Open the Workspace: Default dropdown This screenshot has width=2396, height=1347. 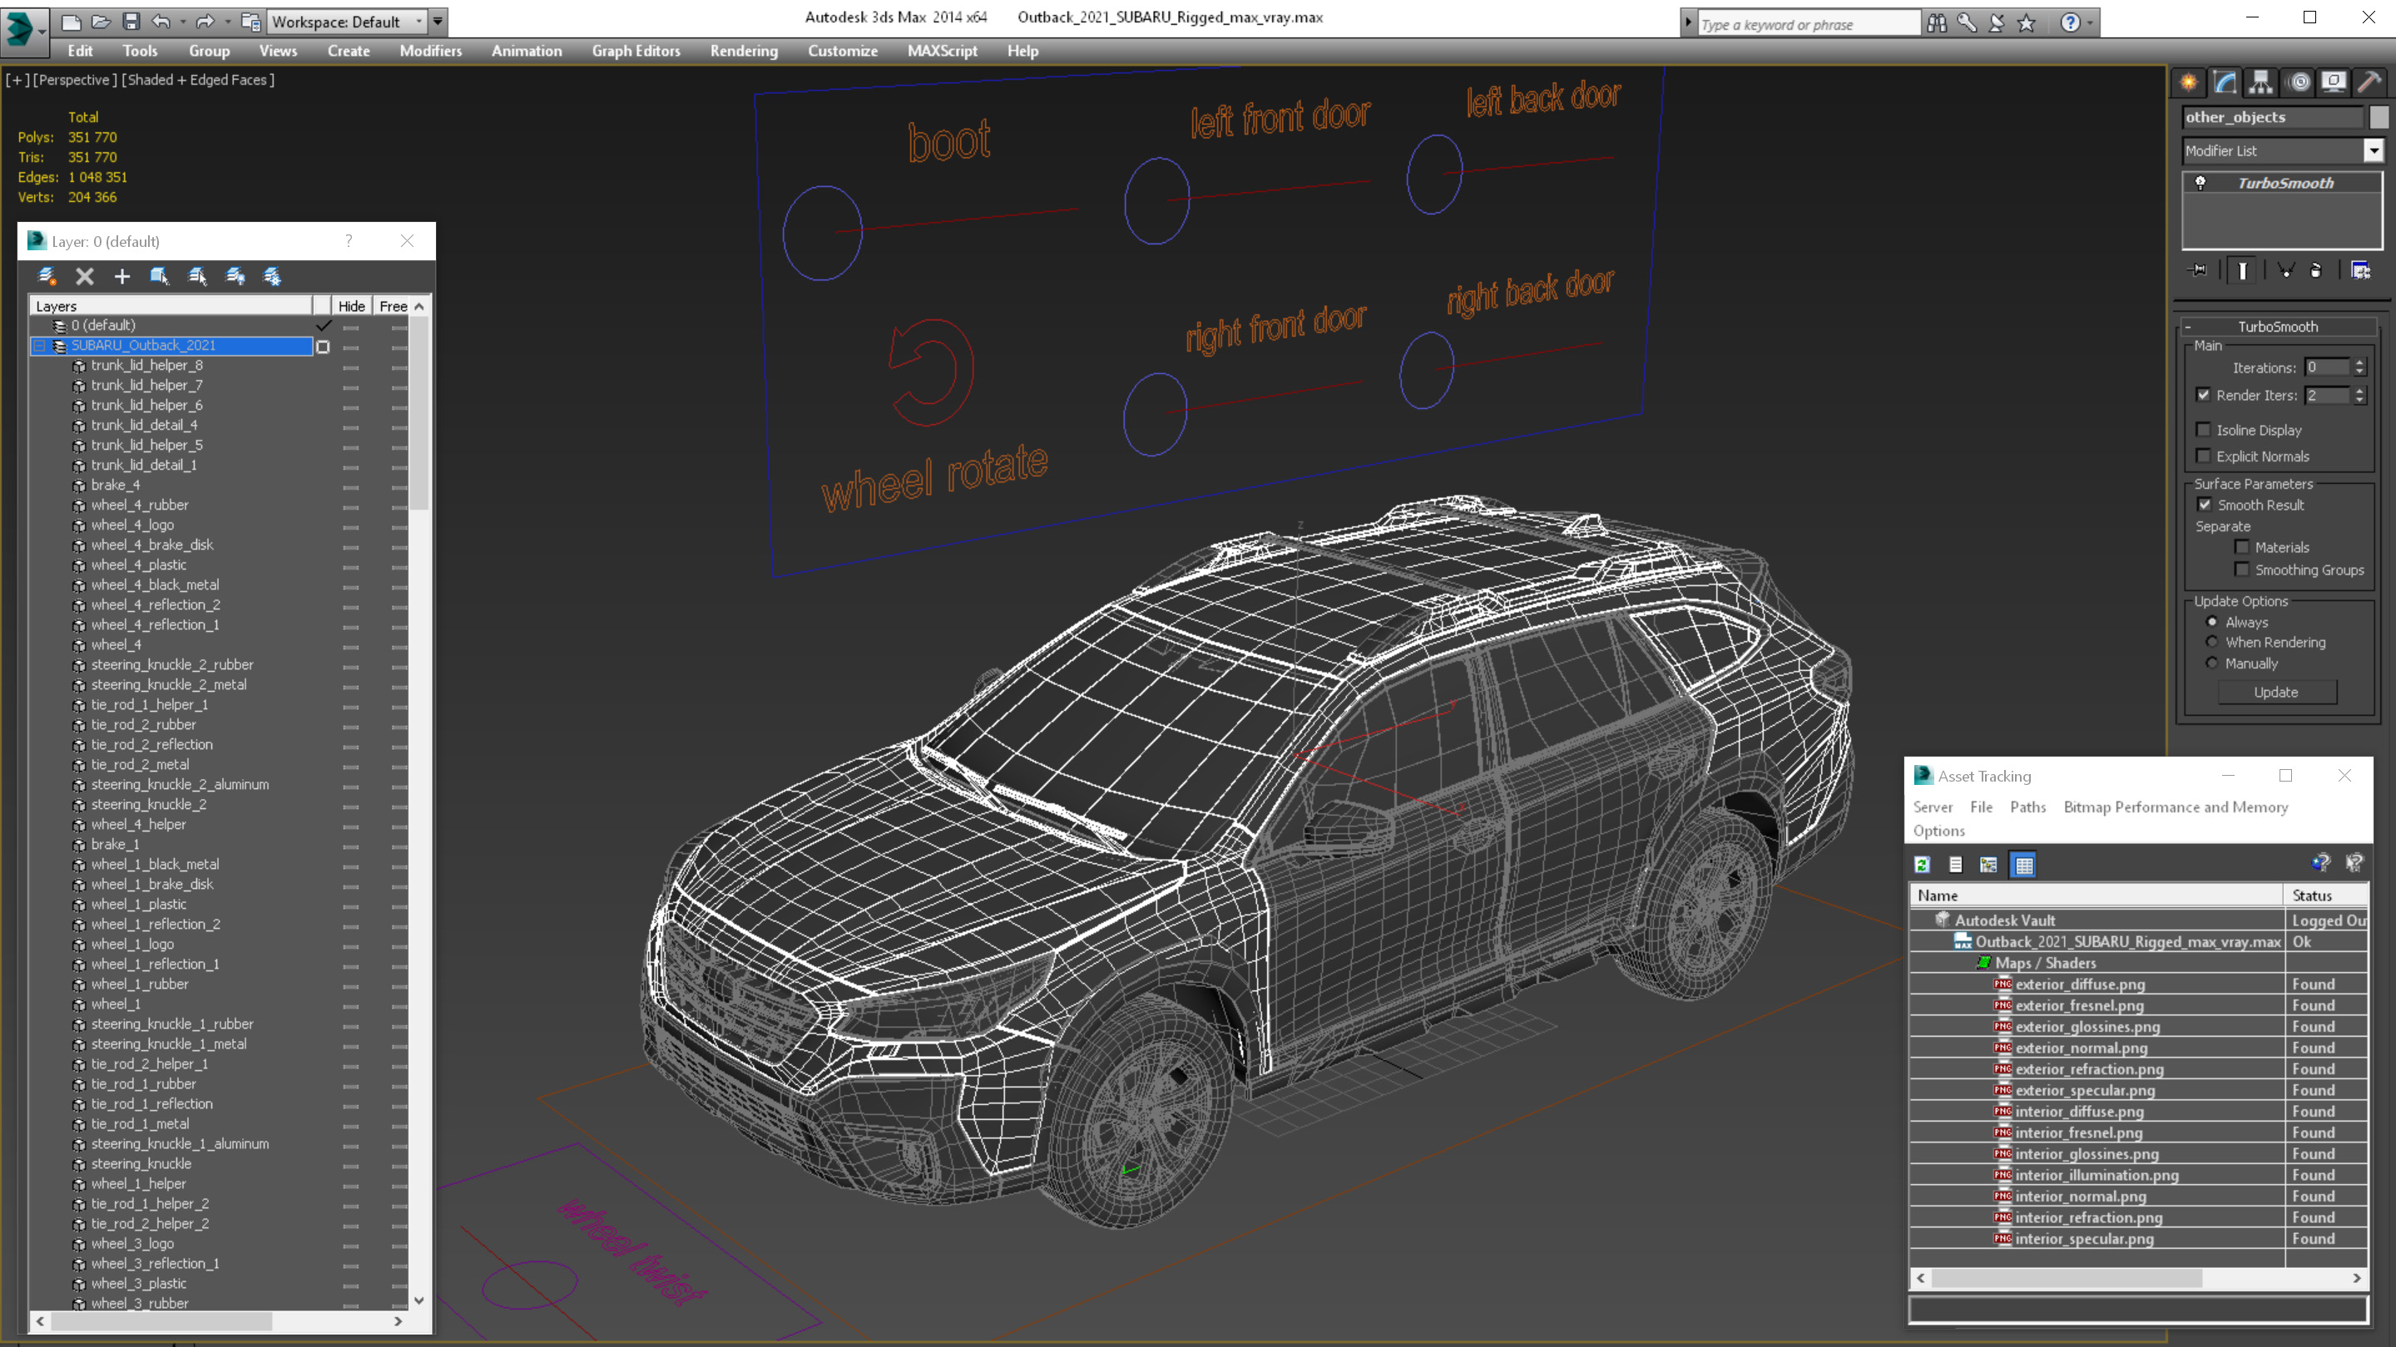tap(345, 22)
